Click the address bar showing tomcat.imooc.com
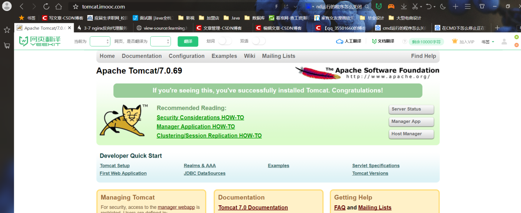Image resolution: width=521 pixels, height=213 pixels. [x=163, y=7]
